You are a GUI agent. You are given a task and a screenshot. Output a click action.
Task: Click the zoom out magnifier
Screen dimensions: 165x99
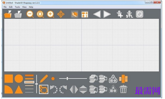(x=30, y=14)
